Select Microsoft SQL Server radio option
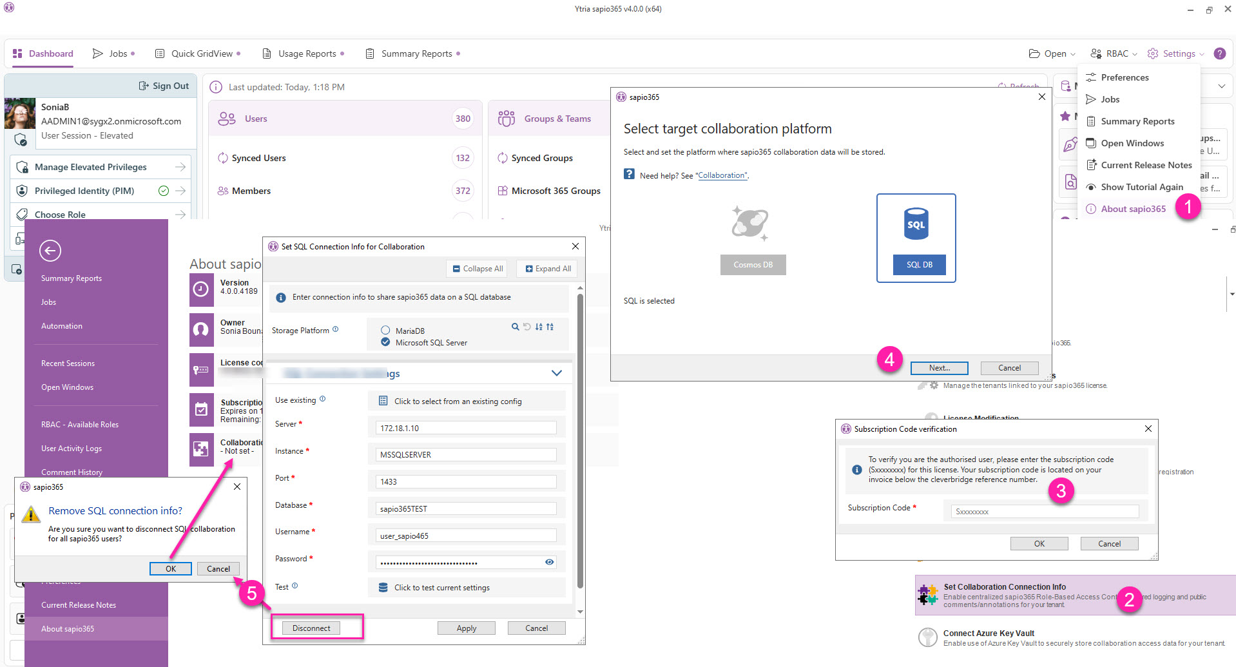The width and height of the screenshot is (1236, 667). tap(385, 342)
